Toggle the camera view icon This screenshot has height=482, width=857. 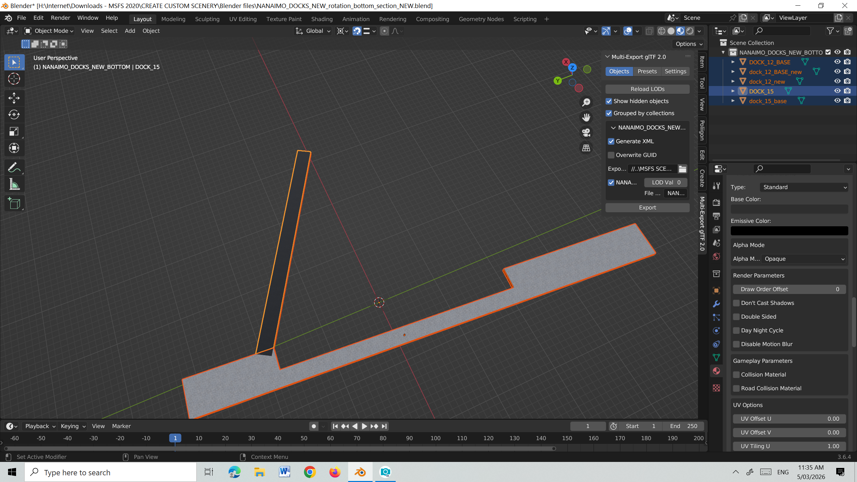[x=586, y=133]
